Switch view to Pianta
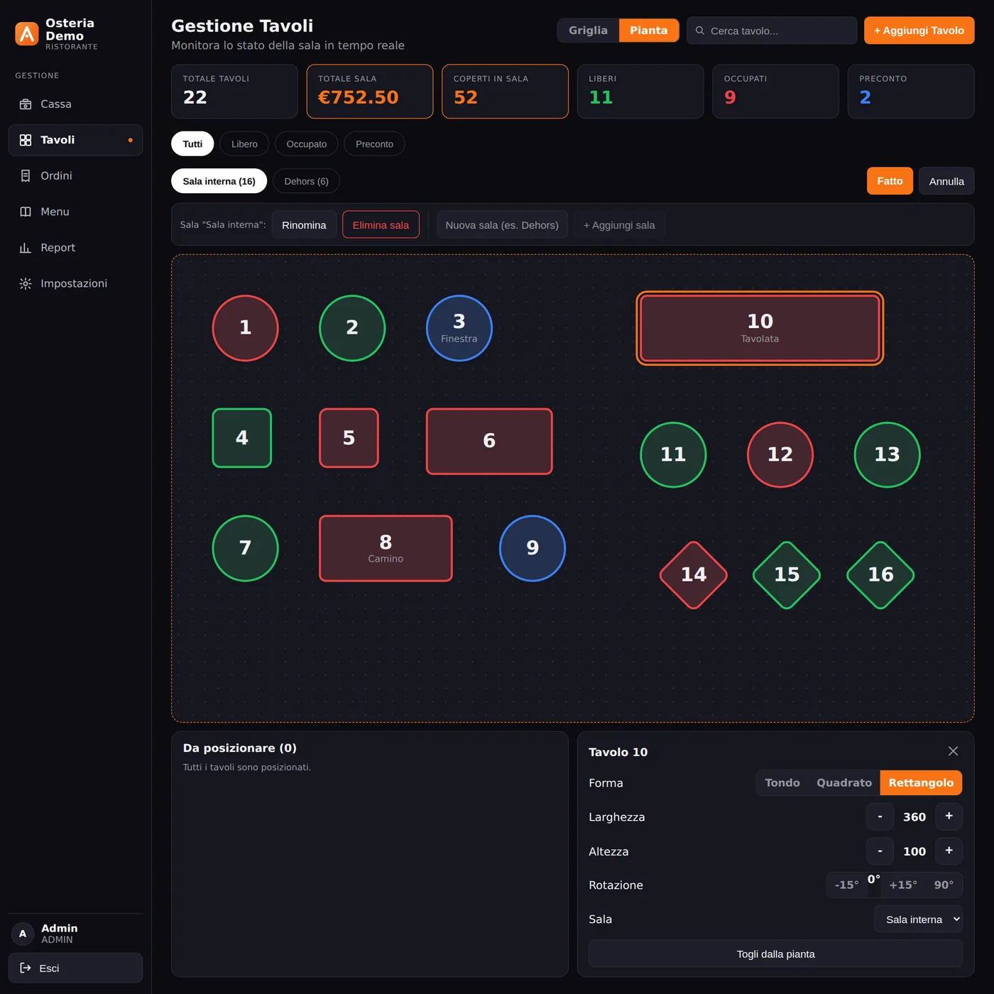Image resolution: width=994 pixels, height=994 pixels. [649, 31]
